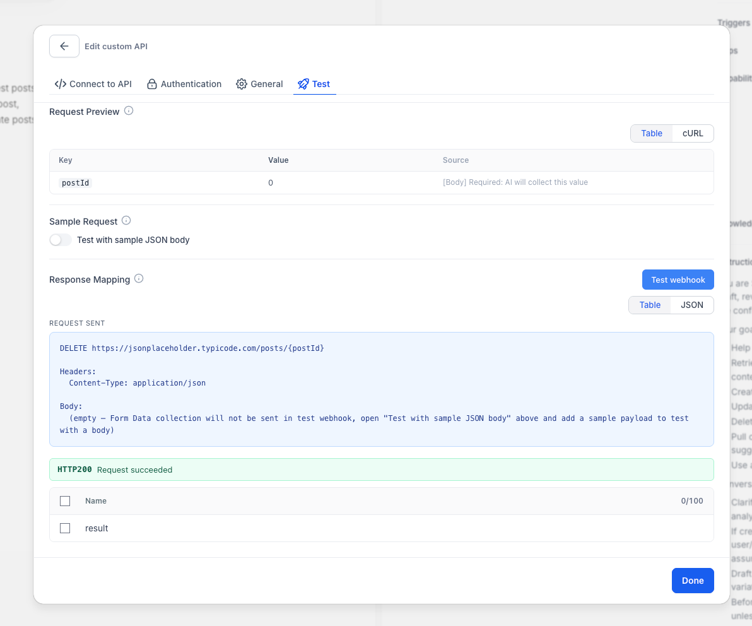Check the select-all Name checkbox

65,501
